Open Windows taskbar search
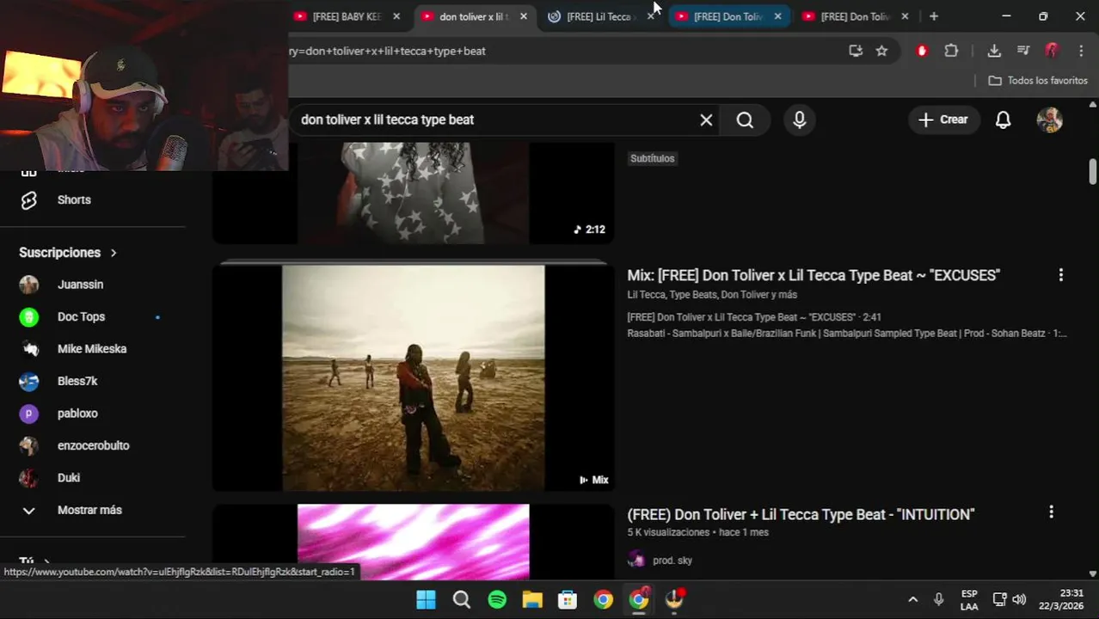Image resolution: width=1099 pixels, height=619 pixels. click(x=462, y=599)
